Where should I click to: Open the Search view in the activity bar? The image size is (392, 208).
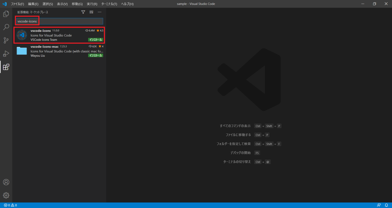tap(6, 27)
